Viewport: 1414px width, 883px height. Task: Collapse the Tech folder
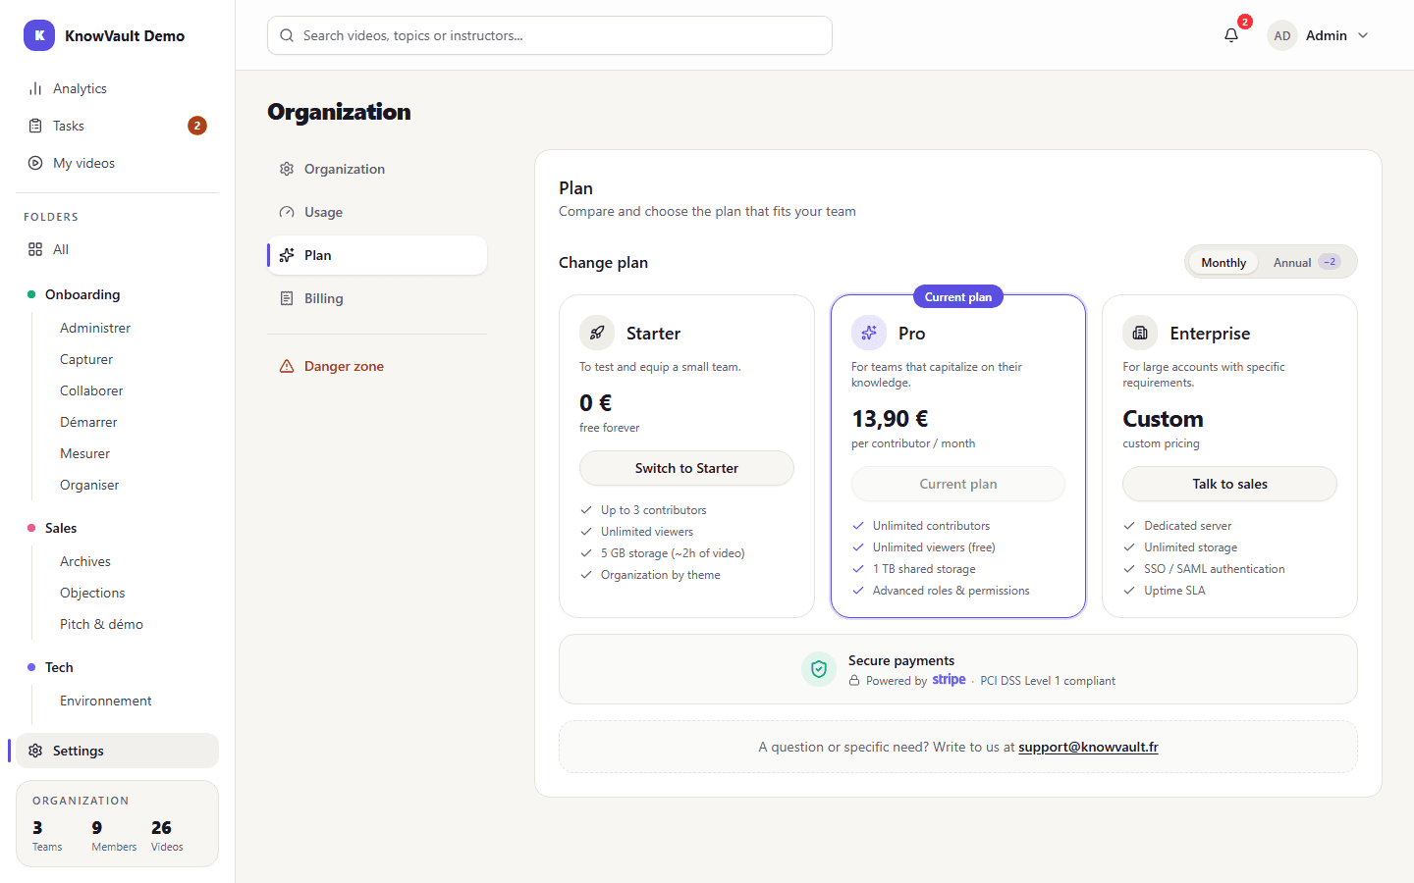tap(59, 667)
